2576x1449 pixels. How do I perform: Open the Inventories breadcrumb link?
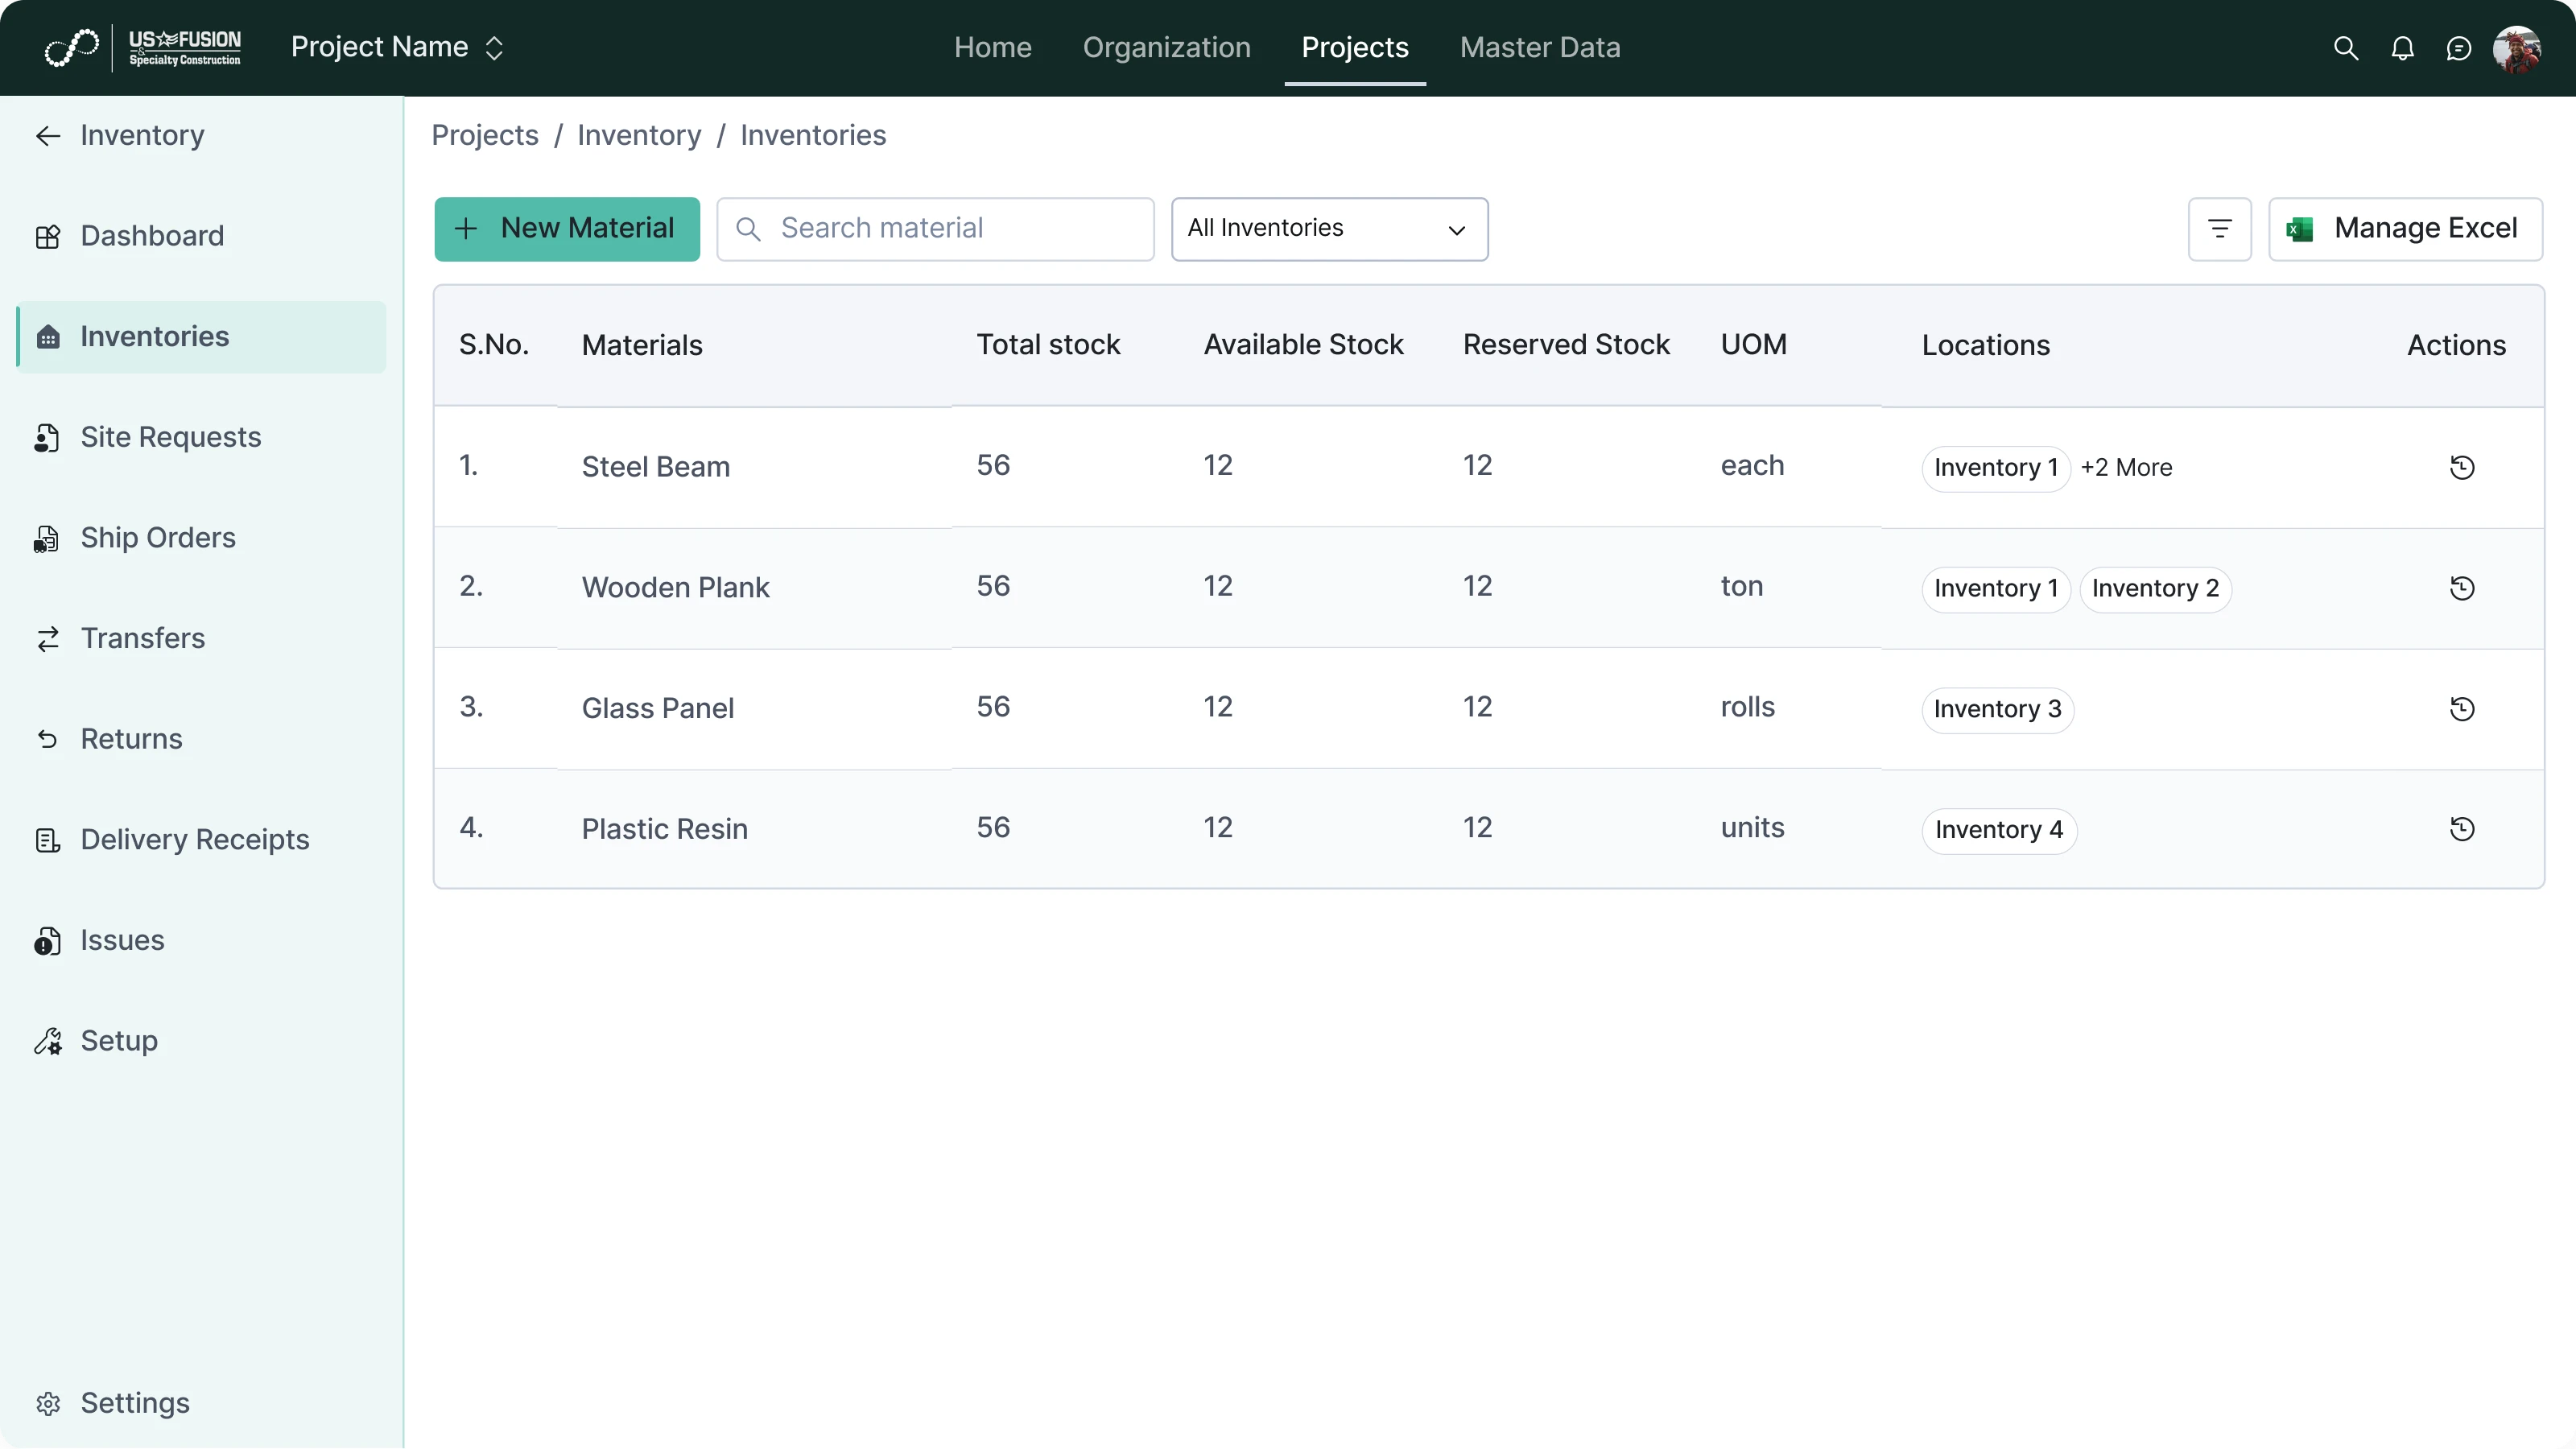pos(813,136)
